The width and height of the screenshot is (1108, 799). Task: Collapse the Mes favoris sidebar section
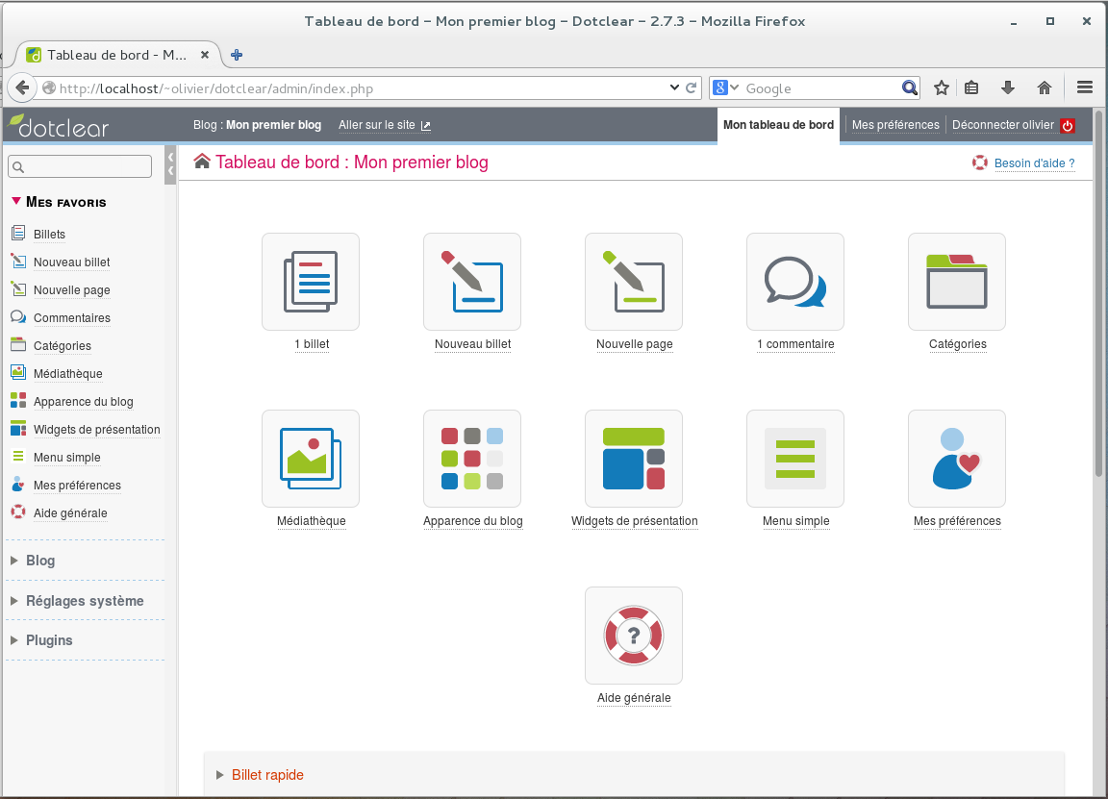[x=65, y=202]
